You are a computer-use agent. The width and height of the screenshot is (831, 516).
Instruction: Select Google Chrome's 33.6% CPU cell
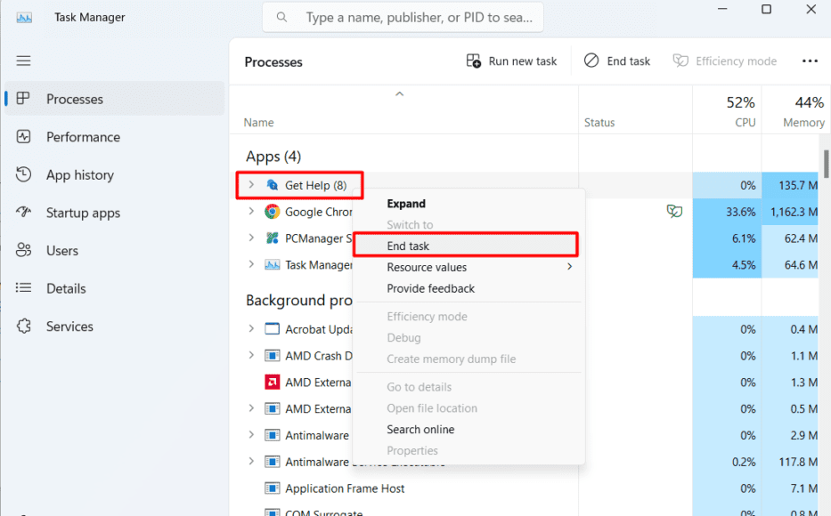point(727,212)
